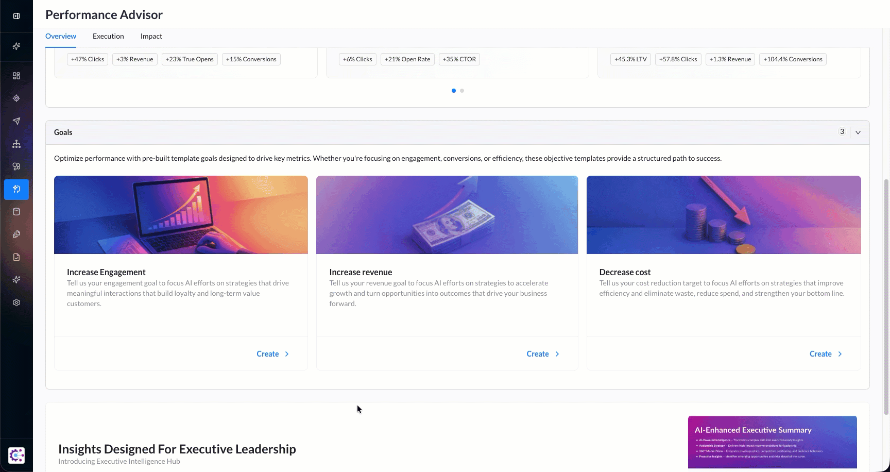Screen dimensions: 890x472
Task: Click Create link for Increase revenue
Action: coord(538,354)
